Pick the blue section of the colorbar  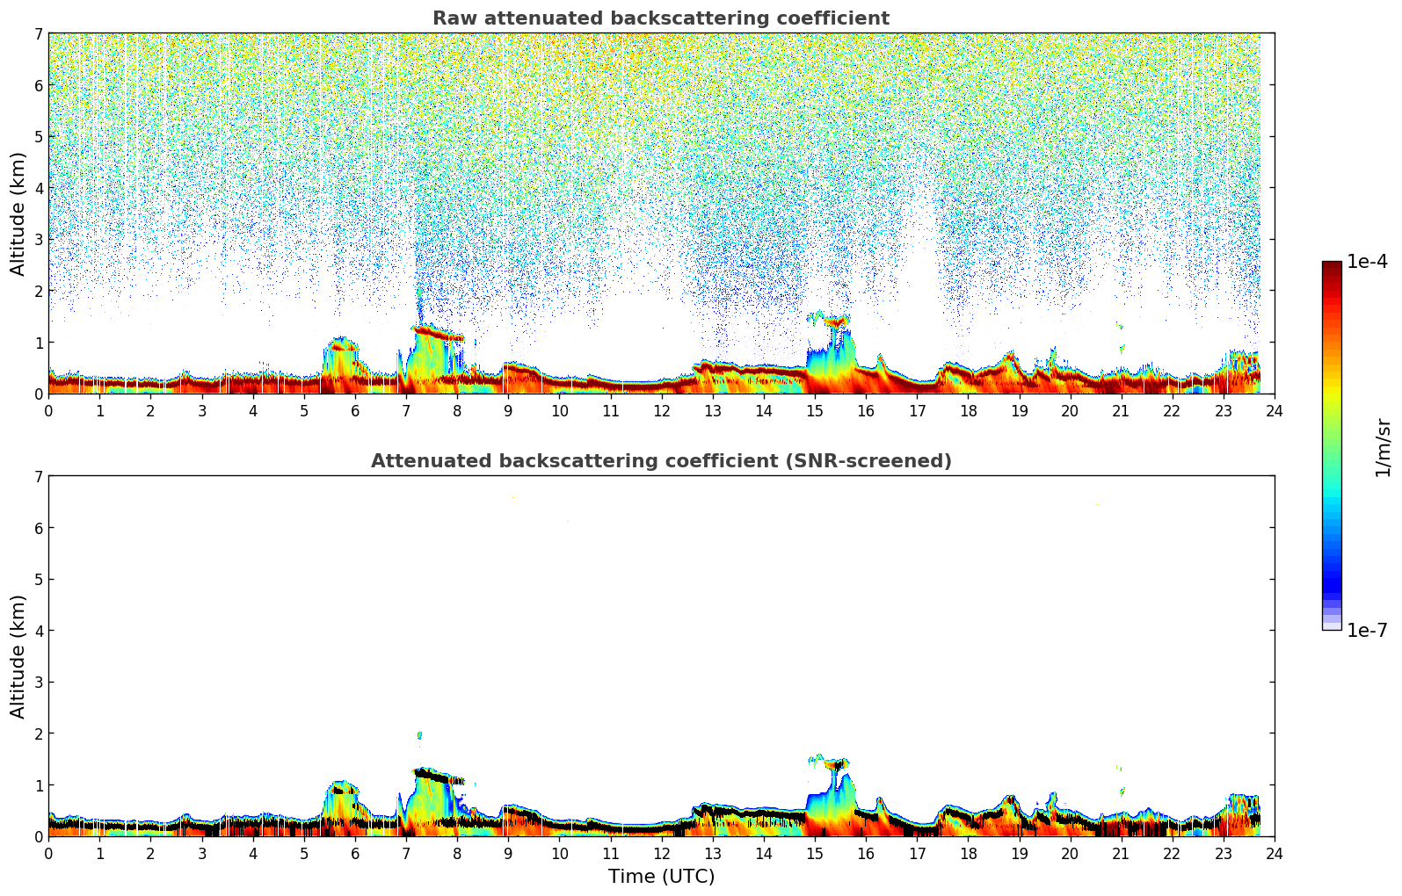click(1332, 571)
